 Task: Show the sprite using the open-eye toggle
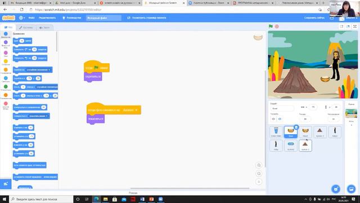click(x=273, y=119)
